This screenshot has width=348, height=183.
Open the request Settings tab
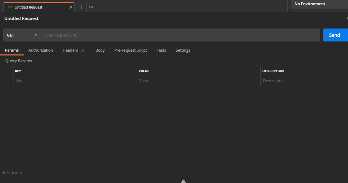tap(183, 50)
